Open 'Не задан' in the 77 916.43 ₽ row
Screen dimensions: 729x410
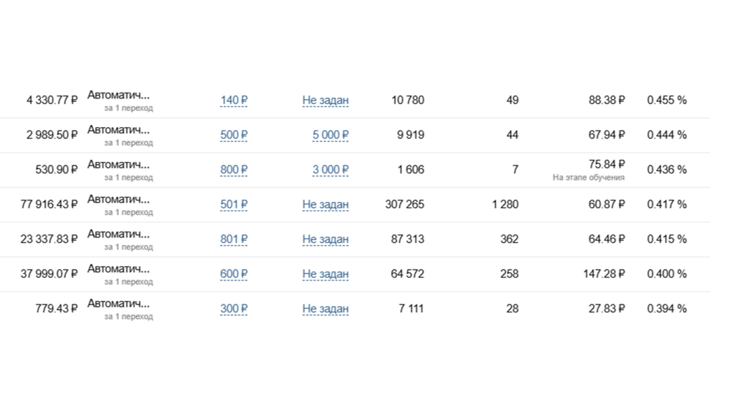coord(326,204)
